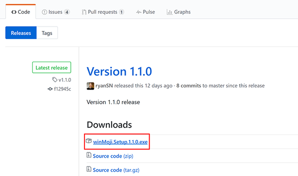Click the commit icon next to f12945c
Viewport: 298px width, 176px height.
[50, 89]
